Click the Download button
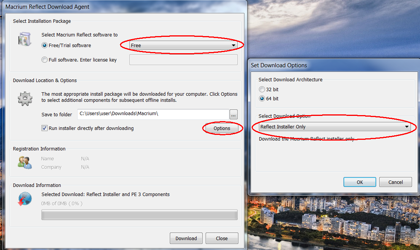 pyautogui.click(x=186, y=238)
